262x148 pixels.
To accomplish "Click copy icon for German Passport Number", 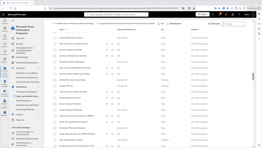I will point(112,50).
